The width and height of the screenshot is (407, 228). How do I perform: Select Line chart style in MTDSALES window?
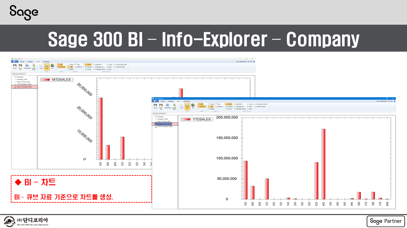(41, 66)
